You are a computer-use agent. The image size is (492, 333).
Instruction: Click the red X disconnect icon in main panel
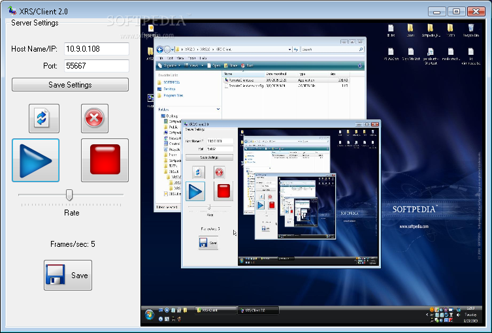[95, 119]
